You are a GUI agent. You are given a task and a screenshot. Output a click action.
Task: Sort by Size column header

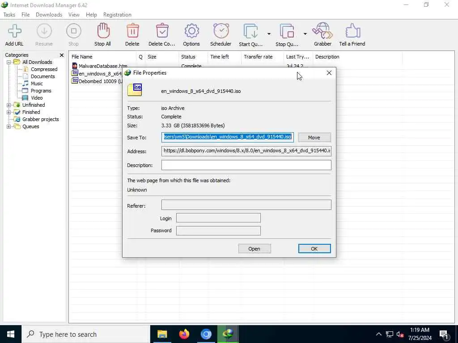click(x=162, y=57)
